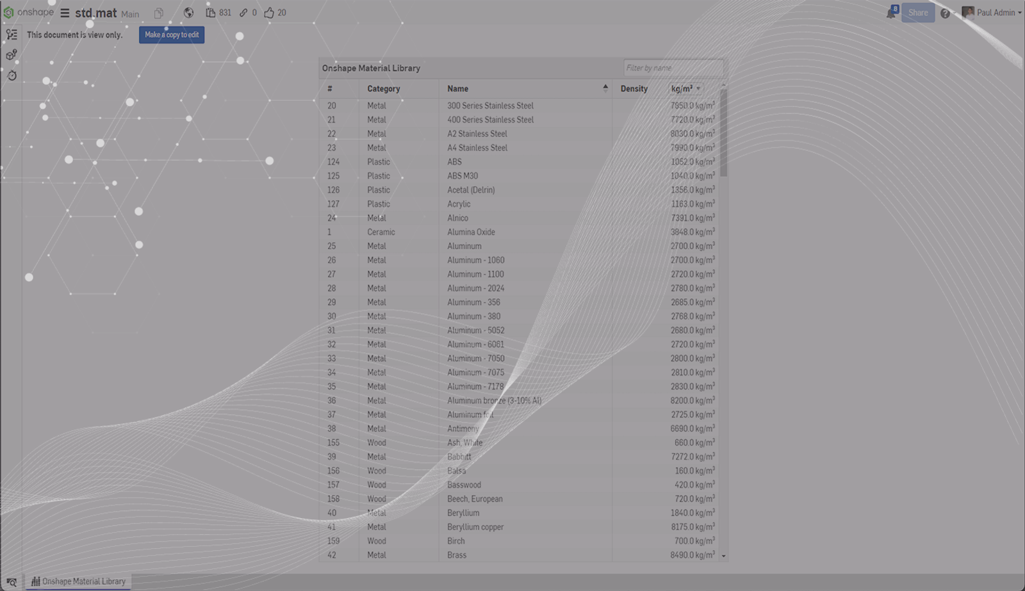Click the public globe icon

(188, 13)
